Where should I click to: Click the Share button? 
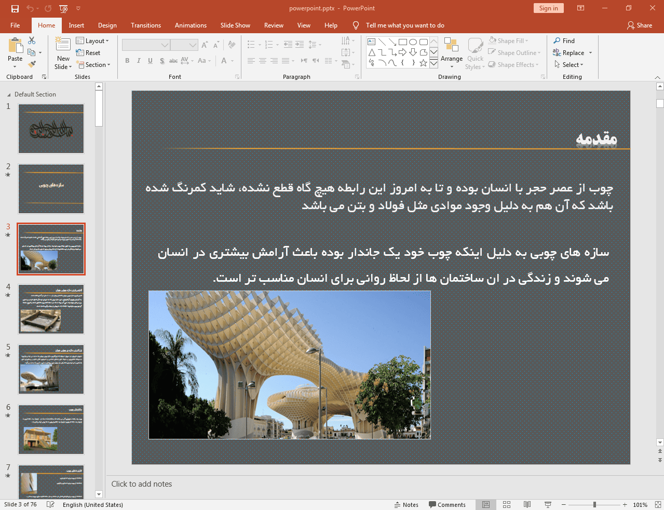[x=639, y=25]
